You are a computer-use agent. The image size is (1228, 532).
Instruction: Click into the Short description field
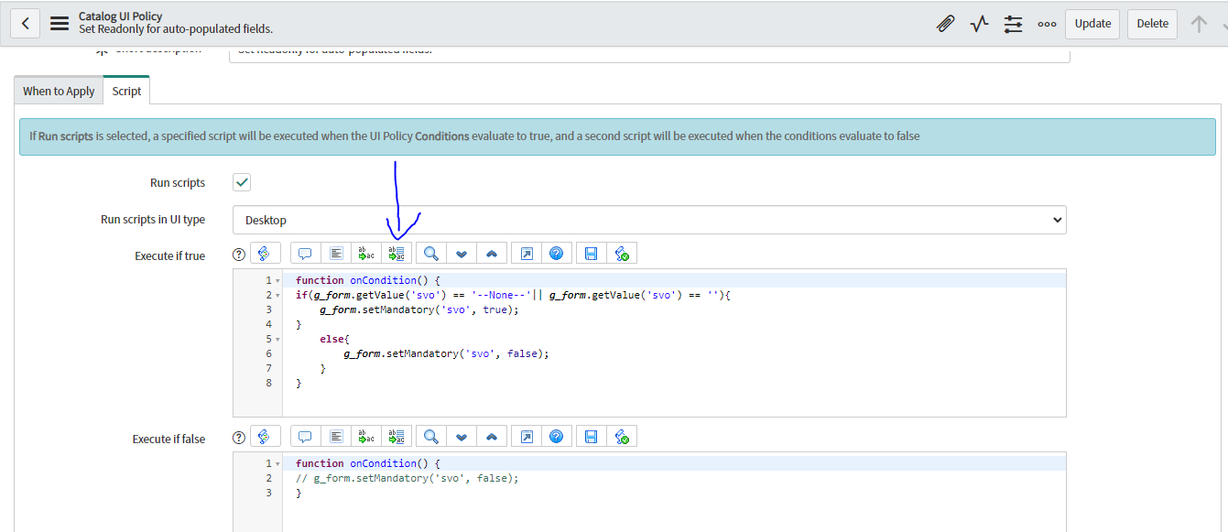pos(649,53)
